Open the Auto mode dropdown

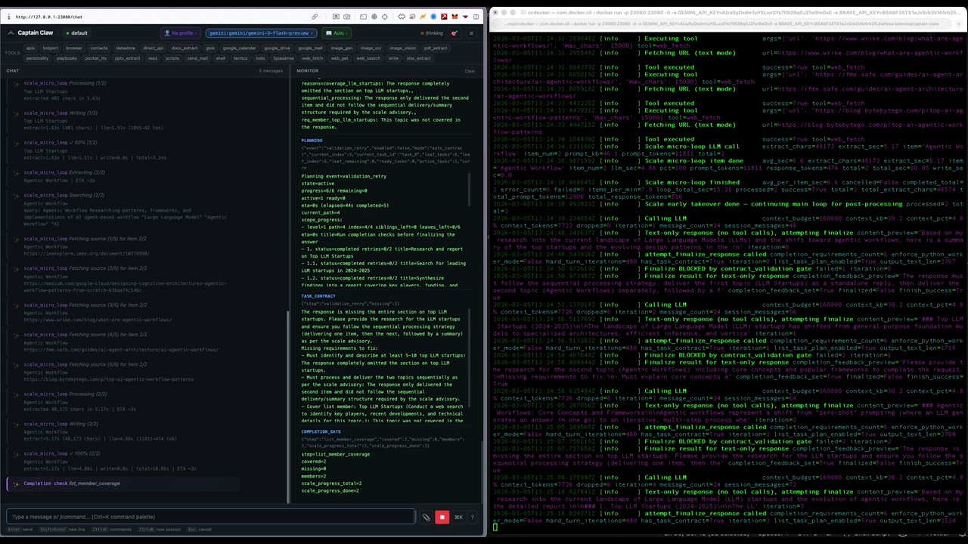coord(337,33)
